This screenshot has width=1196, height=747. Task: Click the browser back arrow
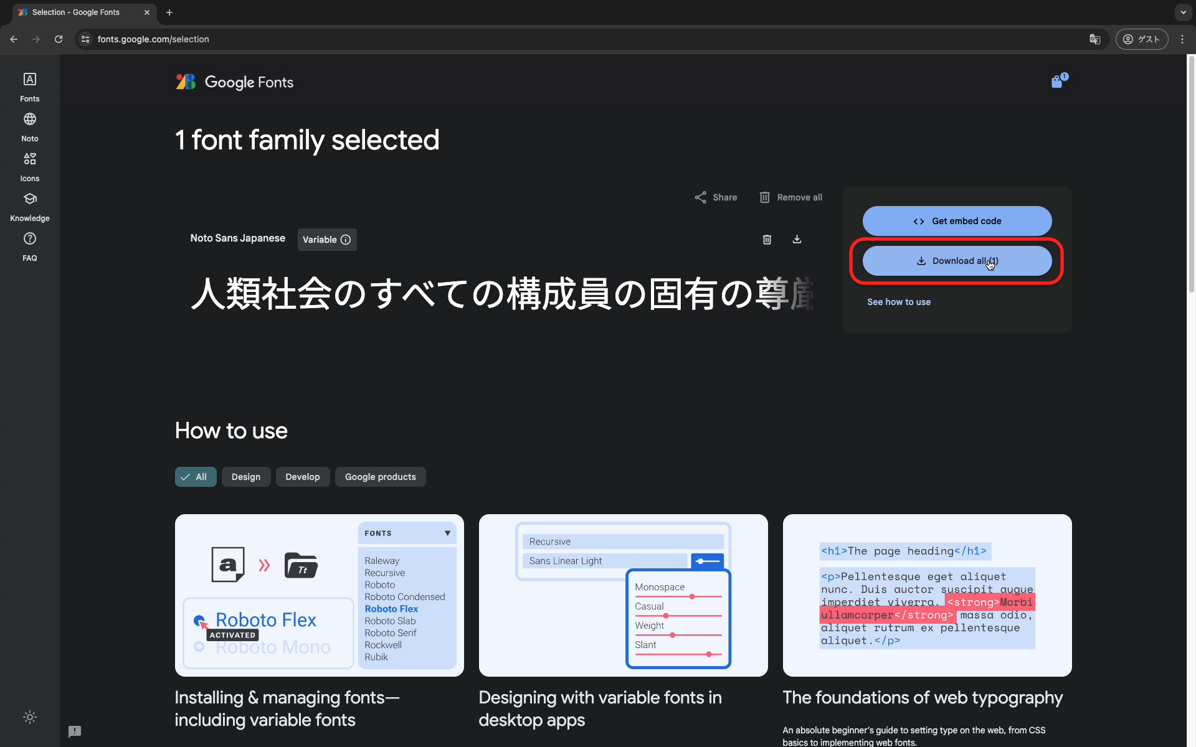14,39
